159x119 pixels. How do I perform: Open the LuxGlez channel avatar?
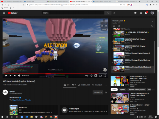point(5,92)
